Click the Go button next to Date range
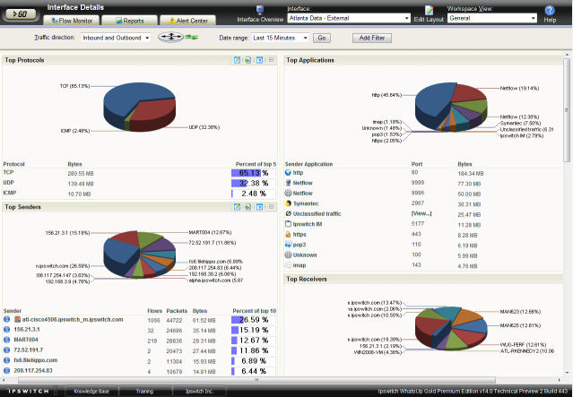 pos(322,38)
